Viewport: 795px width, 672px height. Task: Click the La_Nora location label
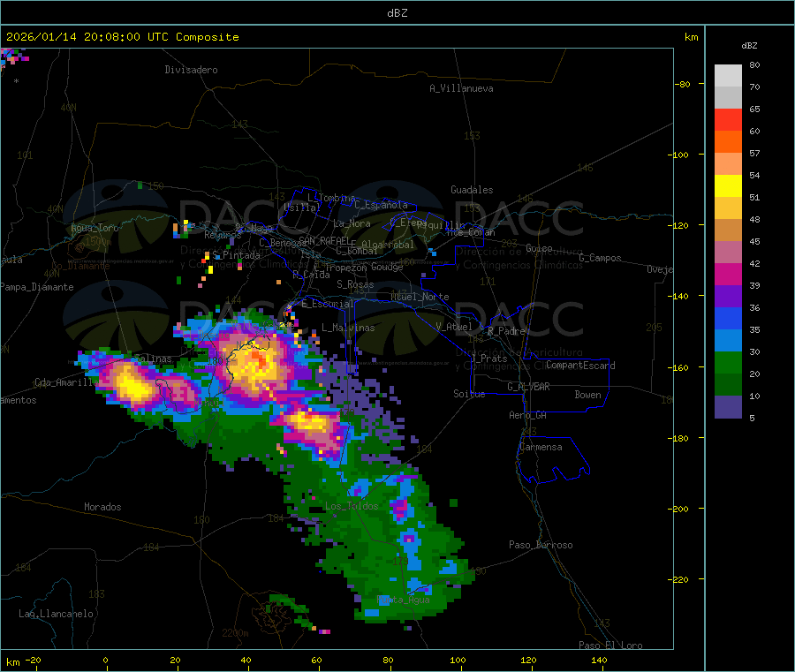[x=352, y=223]
